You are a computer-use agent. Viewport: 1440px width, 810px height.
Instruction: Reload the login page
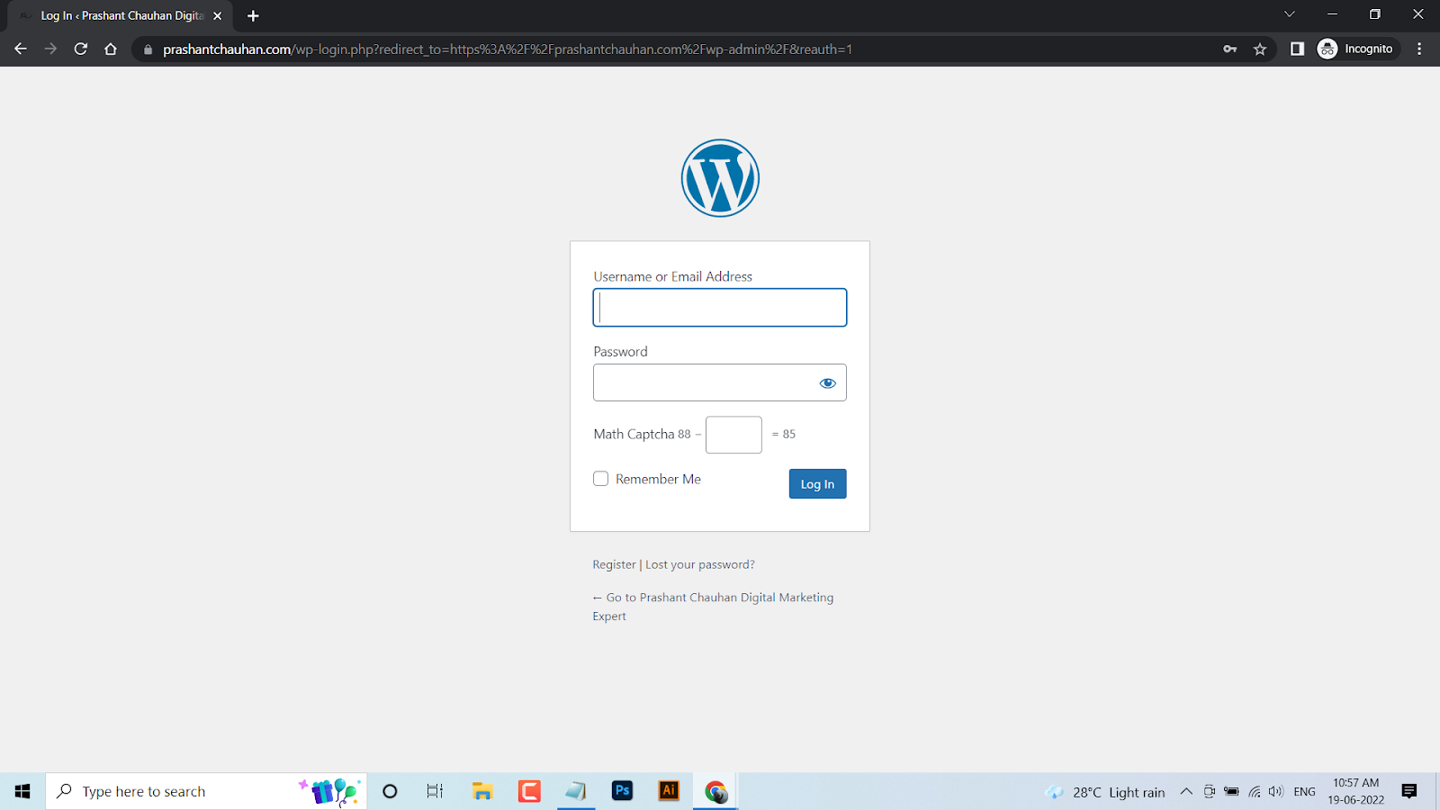(x=81, y=49)
